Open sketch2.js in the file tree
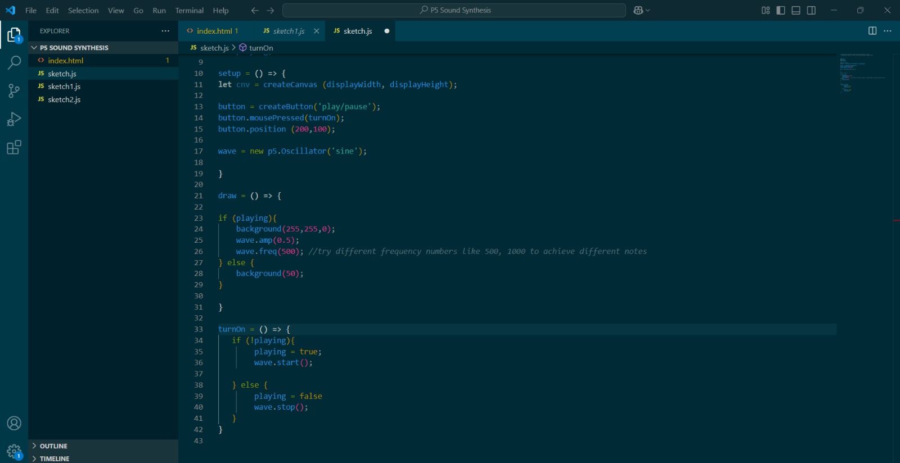 (x=103, y=99)
